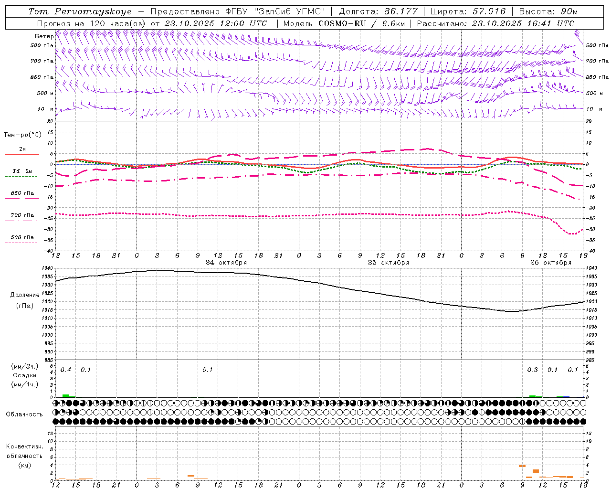Click the Давление pressure panel label
Viewport: 611px width, 489px height.
click(25, 295)
